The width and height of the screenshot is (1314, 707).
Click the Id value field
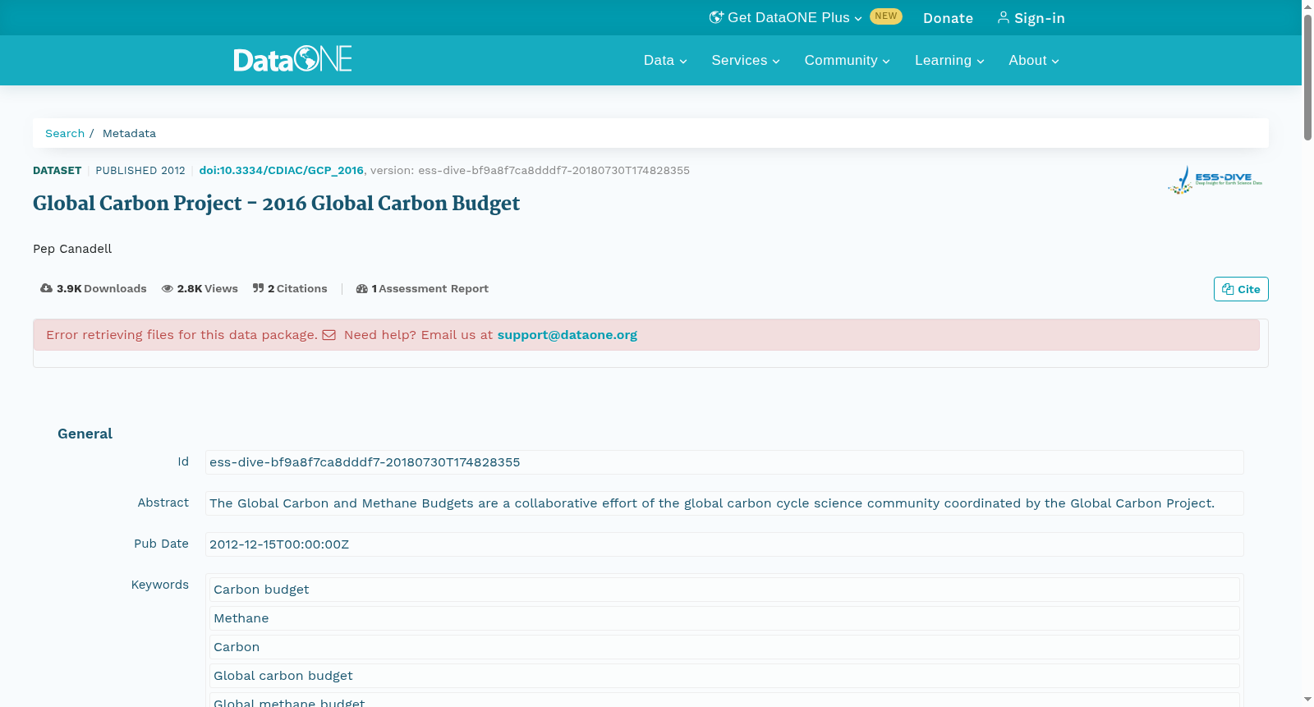click(x=724, y=462)
